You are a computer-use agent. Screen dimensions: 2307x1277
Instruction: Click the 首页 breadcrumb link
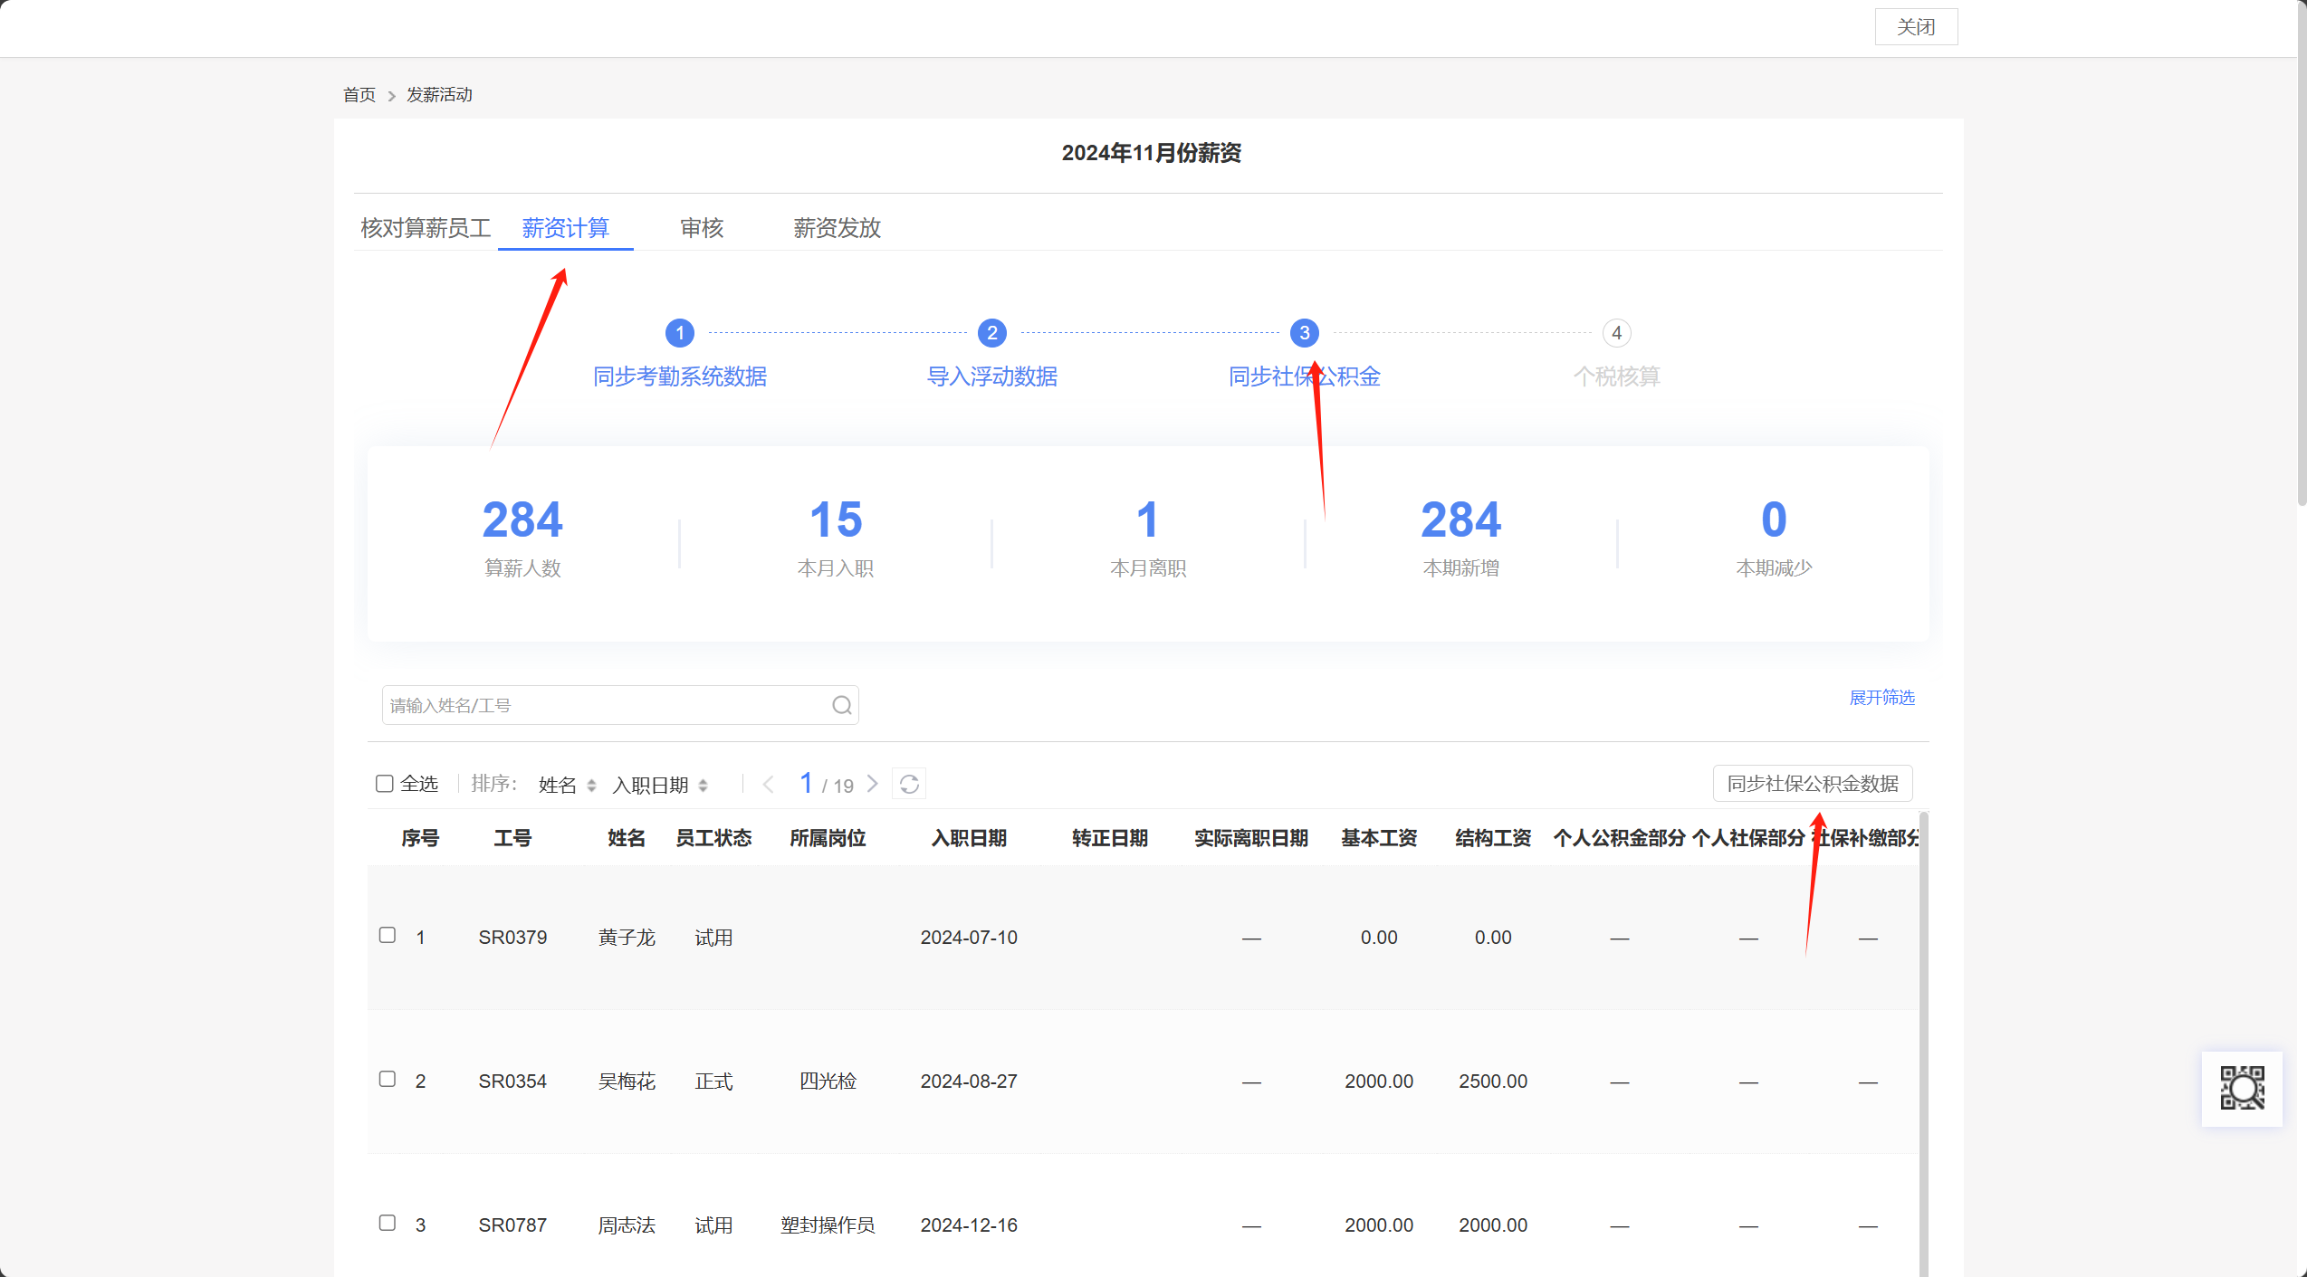[x=359, y=95]
